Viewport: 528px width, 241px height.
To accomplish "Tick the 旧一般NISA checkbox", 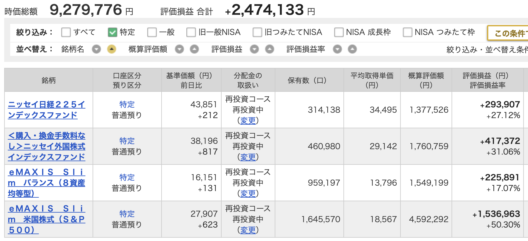I will [x=191, y=32].
